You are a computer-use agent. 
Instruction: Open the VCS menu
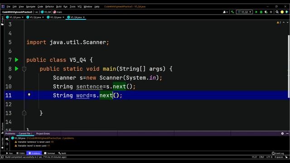tap(80, 6)
